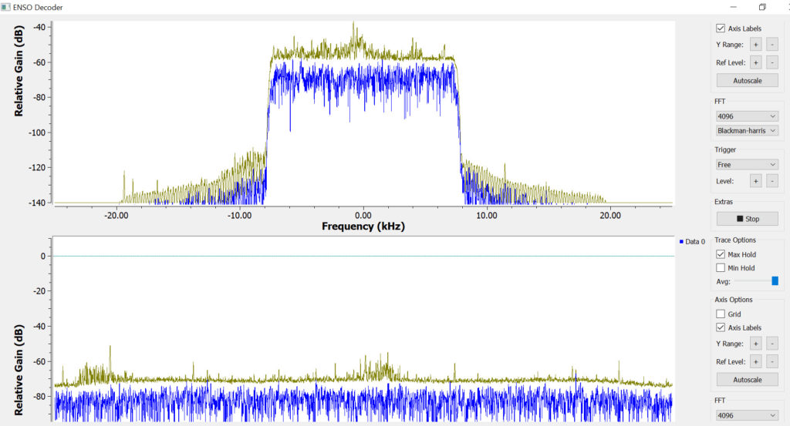The width and height of the screenshot is (790, 426).
Task: Enable the Grid checkbox
Action: 721,314
